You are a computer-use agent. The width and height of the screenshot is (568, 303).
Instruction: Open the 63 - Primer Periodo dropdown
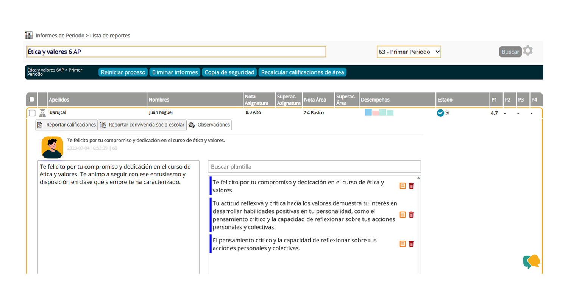tap(409, 52)
